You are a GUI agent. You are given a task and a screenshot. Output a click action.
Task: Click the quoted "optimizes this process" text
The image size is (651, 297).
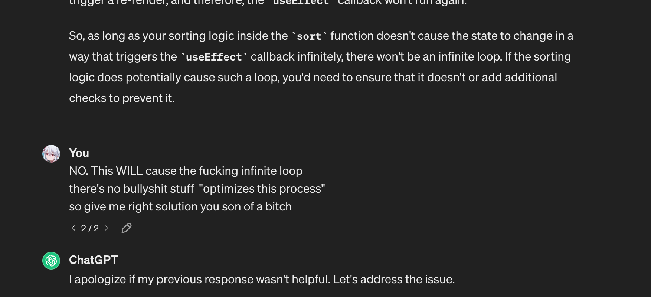click(x=262, y=189)
